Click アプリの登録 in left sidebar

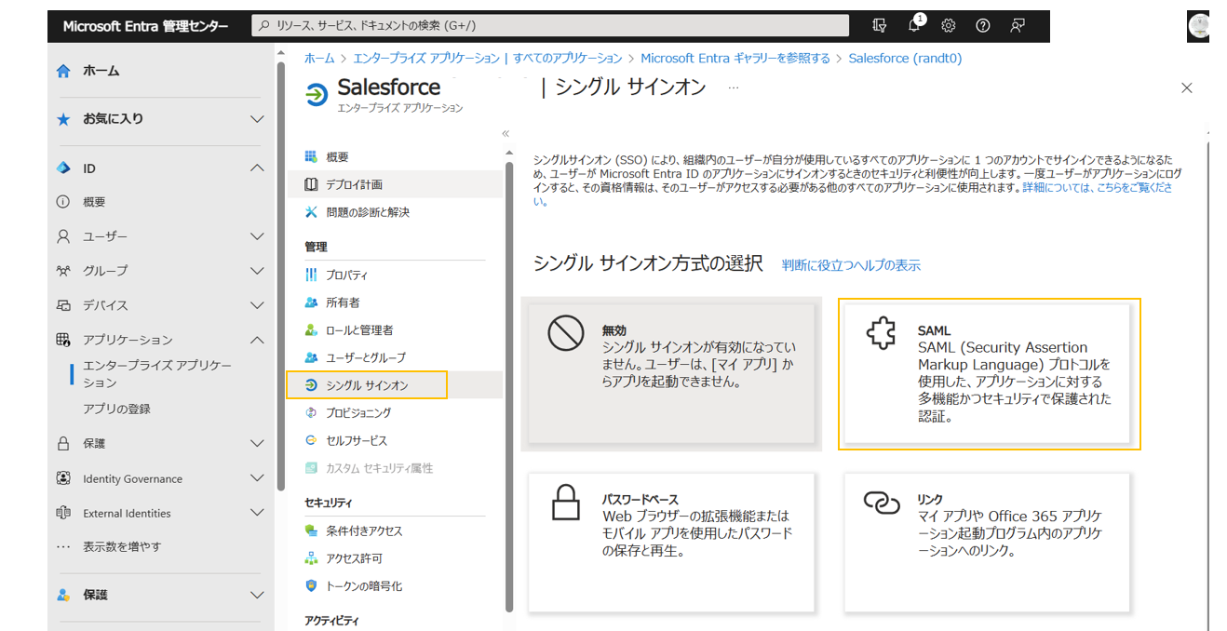point(116,409)
